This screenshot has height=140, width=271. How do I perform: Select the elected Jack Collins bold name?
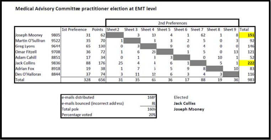[185, 103]
